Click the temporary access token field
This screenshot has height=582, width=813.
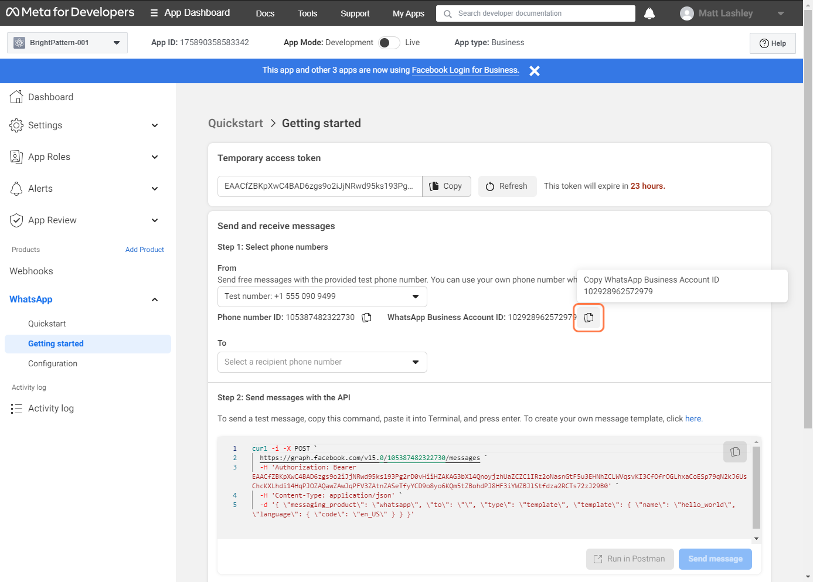pos(319,186)
